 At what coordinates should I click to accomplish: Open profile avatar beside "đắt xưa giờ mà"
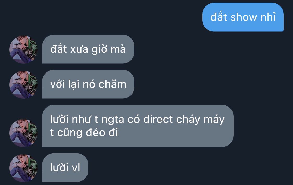23,50
